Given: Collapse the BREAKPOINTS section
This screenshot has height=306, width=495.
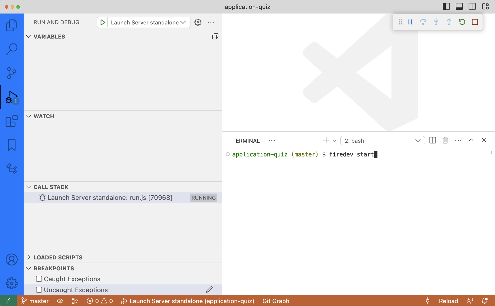Looking at the screenshot, I should [x=29, y=268].
